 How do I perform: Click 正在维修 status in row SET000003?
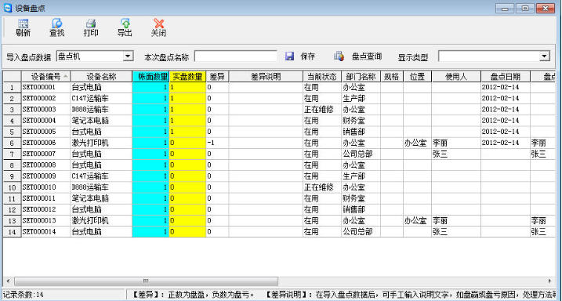pos(319,110)
